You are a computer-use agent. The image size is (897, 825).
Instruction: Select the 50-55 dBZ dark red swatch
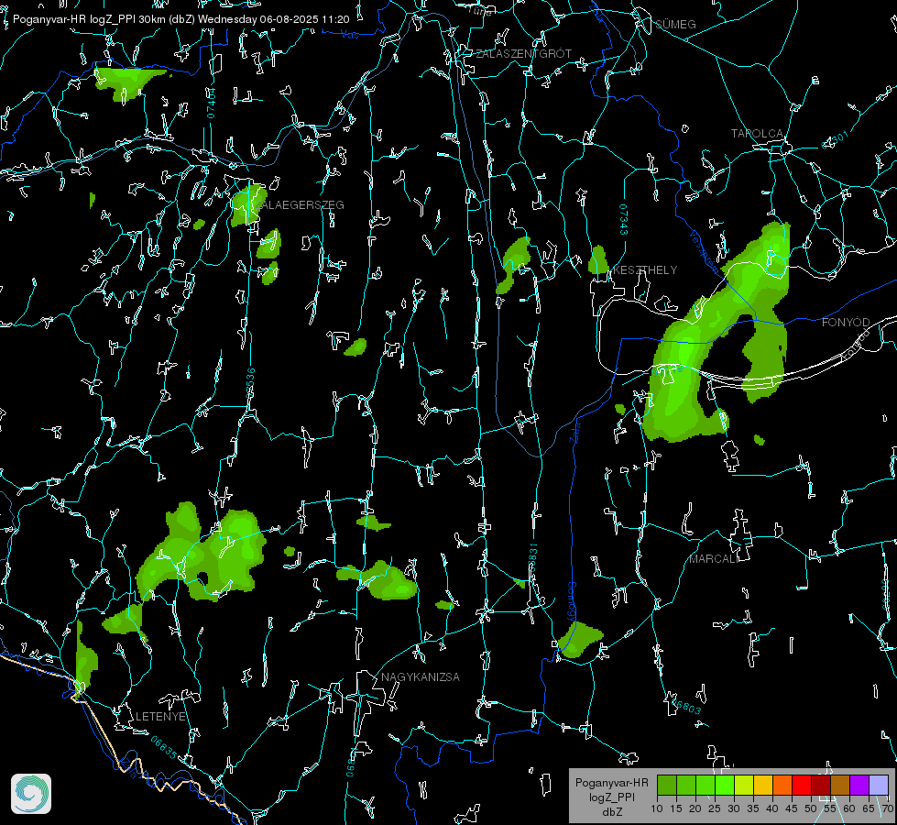821,785
